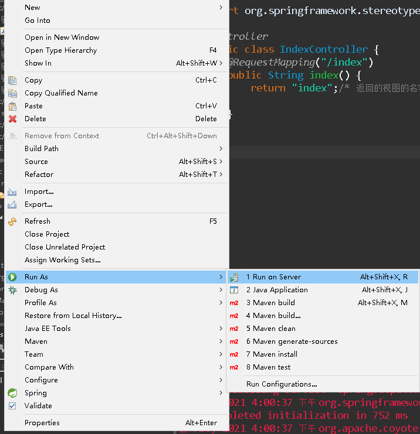Click the Export icon
The height and width of the screenshot is (434, 420).
click(x=12, y=205)
